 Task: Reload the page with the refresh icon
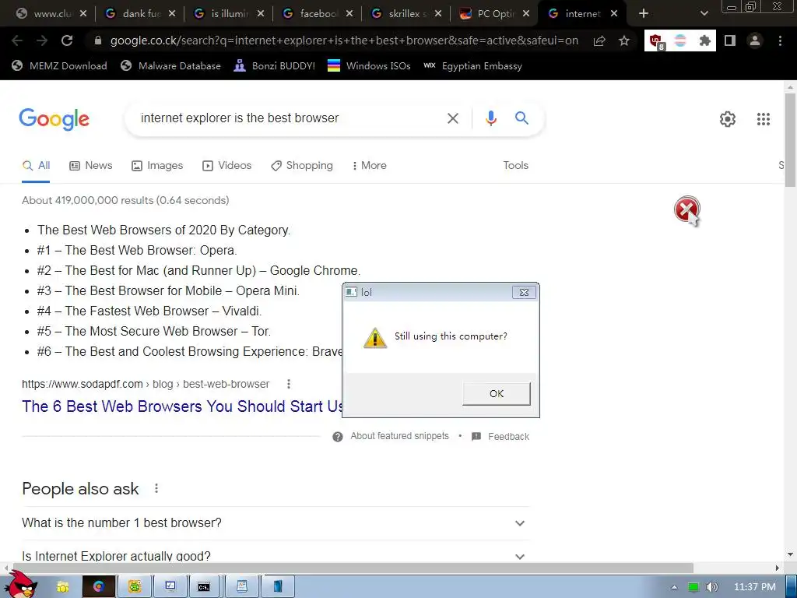(67, 40)
